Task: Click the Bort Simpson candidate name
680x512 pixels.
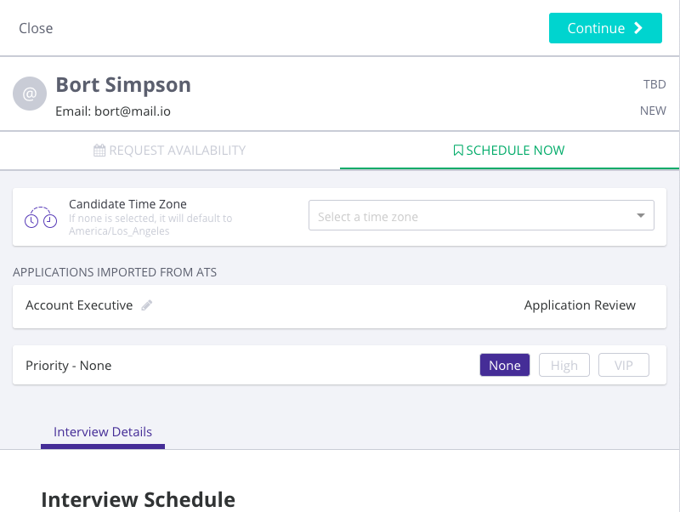Action: pos(123,85)
